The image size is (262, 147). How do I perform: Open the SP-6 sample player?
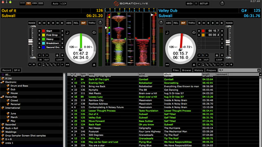pos(17,70)
